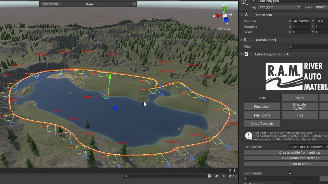Image resolution: width=328 pixels, height=184 pixels.
Task: Click the lock height value field showing 0
Action: 281,179
